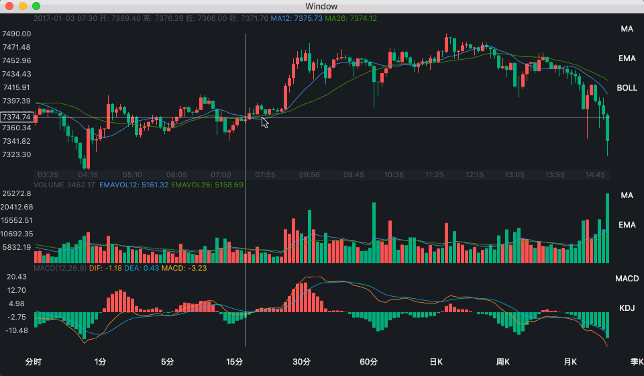
Task: Switch to the 周K weekly chart tab
Action: pos(502,362)
